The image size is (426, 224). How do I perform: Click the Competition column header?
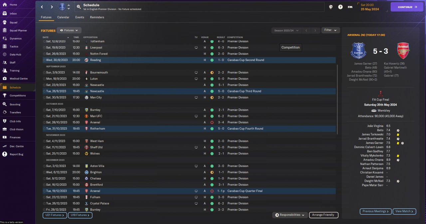[235, 37]
